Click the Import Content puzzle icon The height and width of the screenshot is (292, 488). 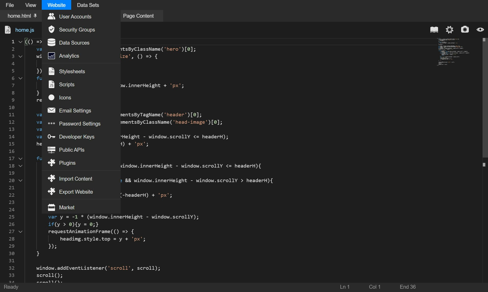51,179
